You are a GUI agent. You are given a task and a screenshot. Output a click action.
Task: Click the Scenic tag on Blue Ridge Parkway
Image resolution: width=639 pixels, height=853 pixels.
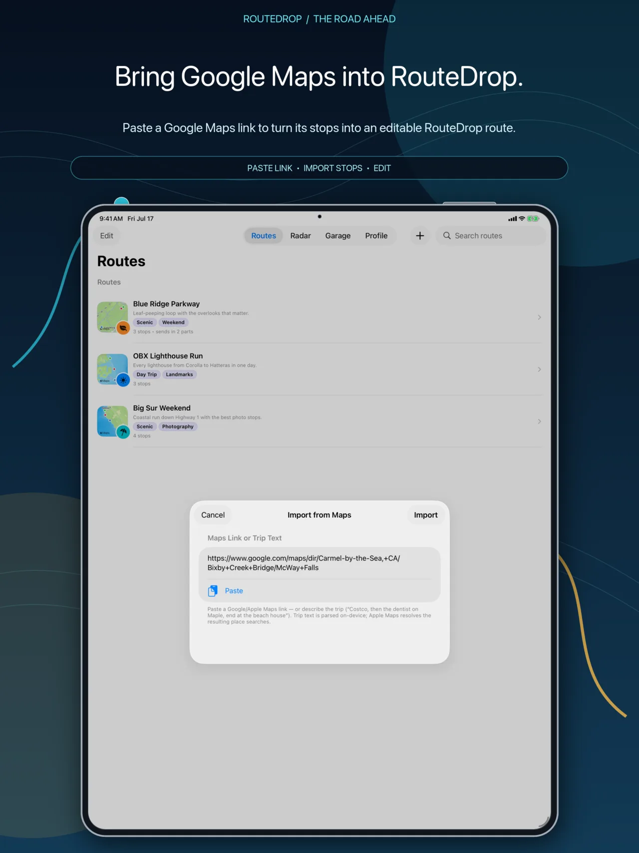click(145, 322)
